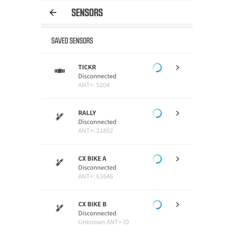The width and height of the screenshot is (235, 235).
Task: Click the CX BIKE B connecting spinner
Action: [x=157, y=205]
